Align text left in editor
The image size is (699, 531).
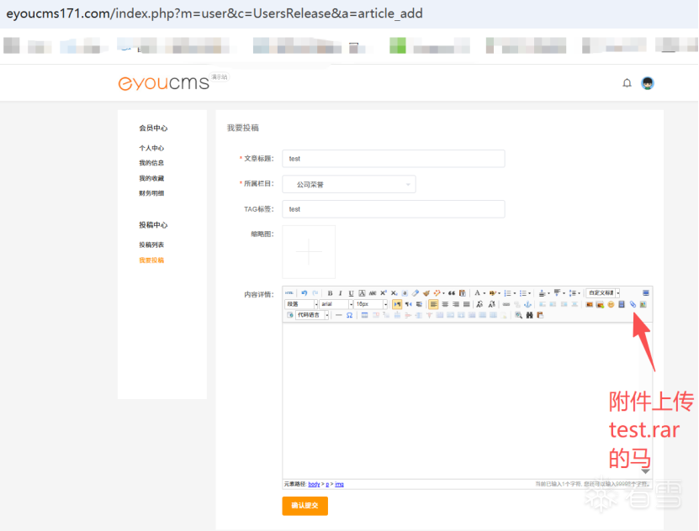click(433, 304)
